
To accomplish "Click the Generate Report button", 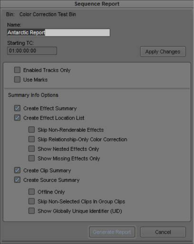I will pyautogui.click(x=112, y=232).
